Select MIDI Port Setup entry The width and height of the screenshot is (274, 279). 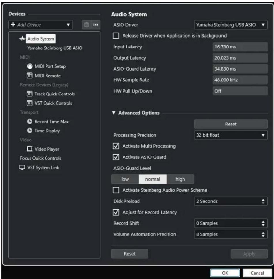tap(50, 66)
